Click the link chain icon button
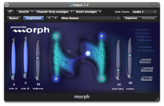This screenshot has height=106, width=164. click(x=10, y=12)
